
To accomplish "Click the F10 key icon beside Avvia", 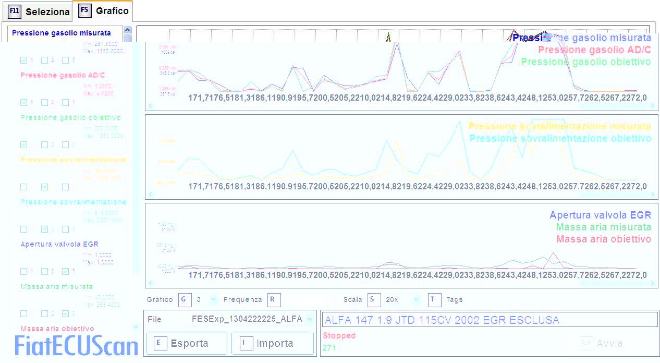I will click(586, 343).
